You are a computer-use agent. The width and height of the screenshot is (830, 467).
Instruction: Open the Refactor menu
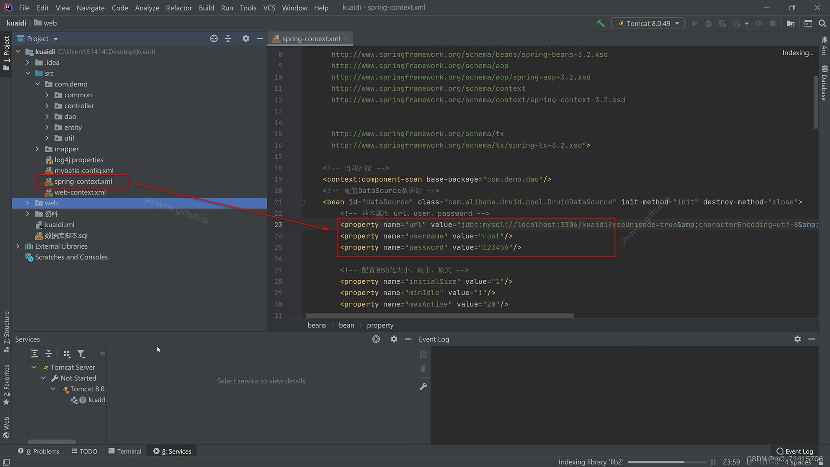pos(179,8)
